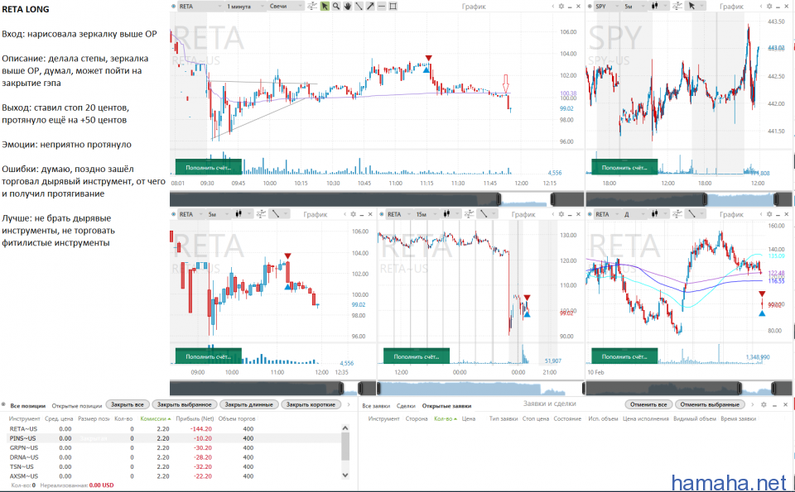Switch to Открытые заявки tab
The height and width of the screenshot is (492, 795).
pyautogui.click(x=446, y=405)
